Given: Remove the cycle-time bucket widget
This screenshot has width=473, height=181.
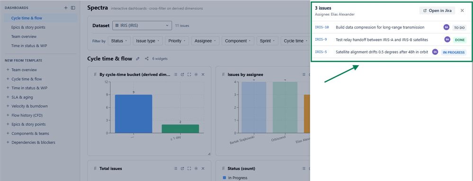Looking at the screenshot, I should click(203, 74).
